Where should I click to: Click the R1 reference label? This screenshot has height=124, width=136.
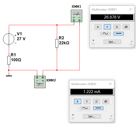click(x=13, y=55)
